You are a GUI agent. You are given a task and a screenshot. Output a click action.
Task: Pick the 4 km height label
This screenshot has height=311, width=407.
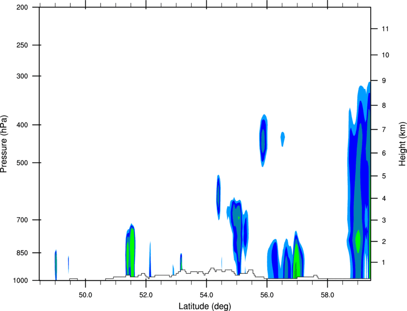[384, 199]
